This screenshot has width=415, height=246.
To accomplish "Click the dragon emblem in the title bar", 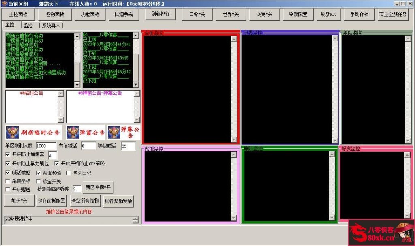I will point(4,3).
